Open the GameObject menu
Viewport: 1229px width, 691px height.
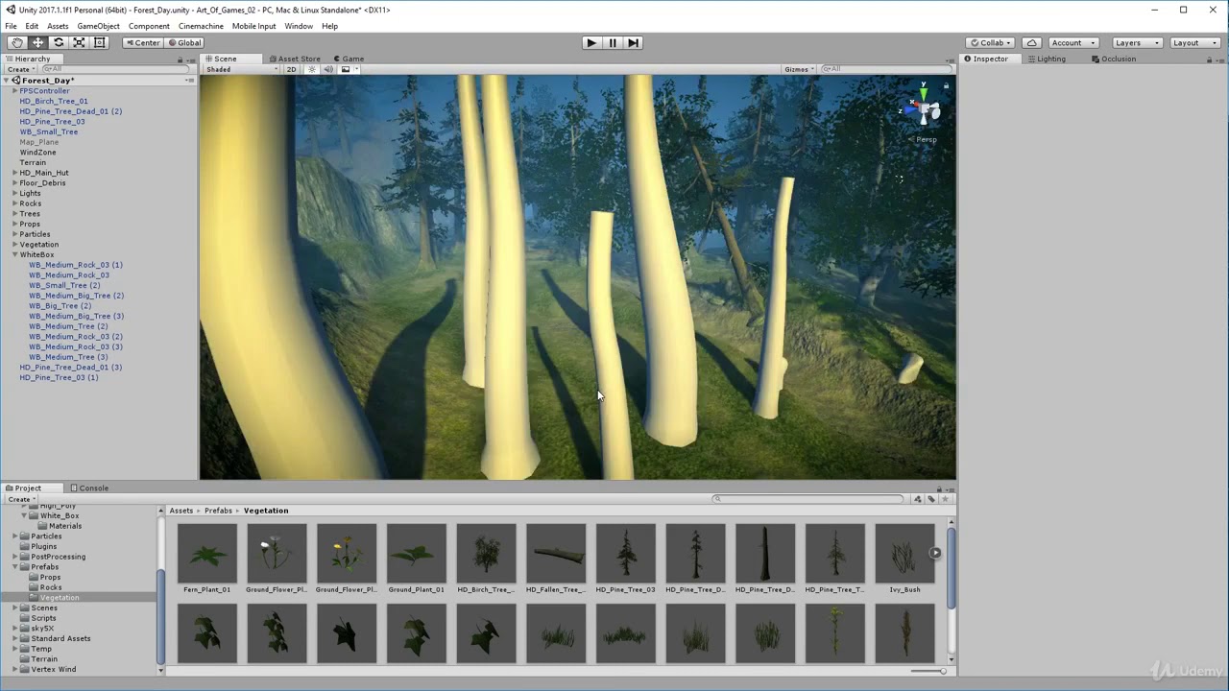click(x=98, y=26)
